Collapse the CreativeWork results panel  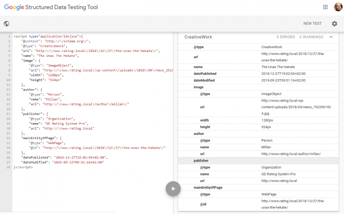[331, 37]
